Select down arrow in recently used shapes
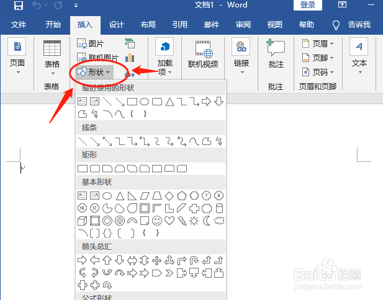 (219, 102)
